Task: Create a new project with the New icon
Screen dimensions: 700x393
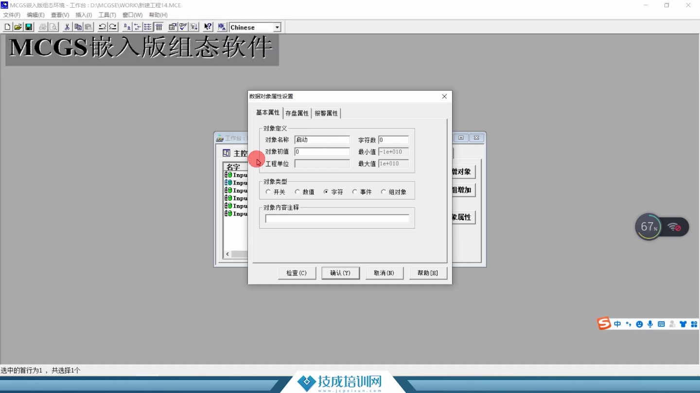Action: [x=7, y=27]
